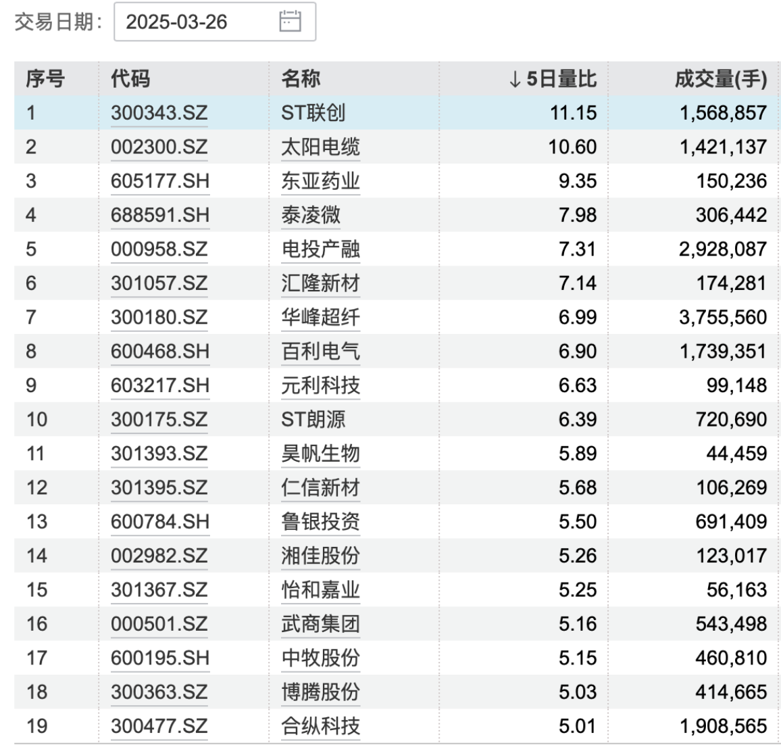Open stock name 华峰超纤
This screenshot has height=745, width=781.
320,318
